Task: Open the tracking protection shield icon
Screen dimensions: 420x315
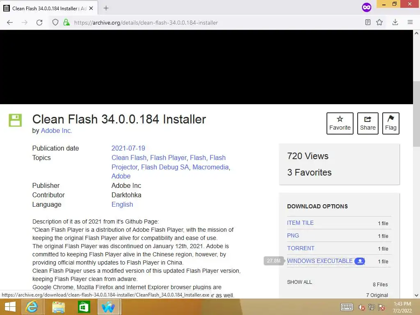Action: 55,23
